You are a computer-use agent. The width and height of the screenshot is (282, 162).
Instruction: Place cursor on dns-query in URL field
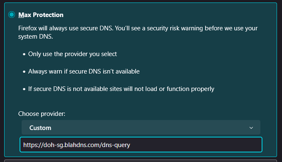pos(116,145)
